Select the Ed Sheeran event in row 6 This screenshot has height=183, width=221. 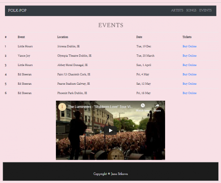tap(25, 93)
